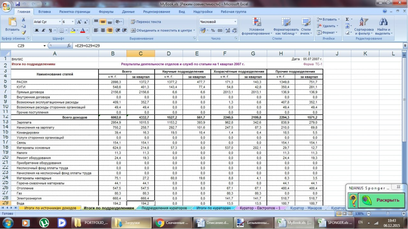Toggle italic formatting (К)
408x229 pixels.
coord(43,31)
